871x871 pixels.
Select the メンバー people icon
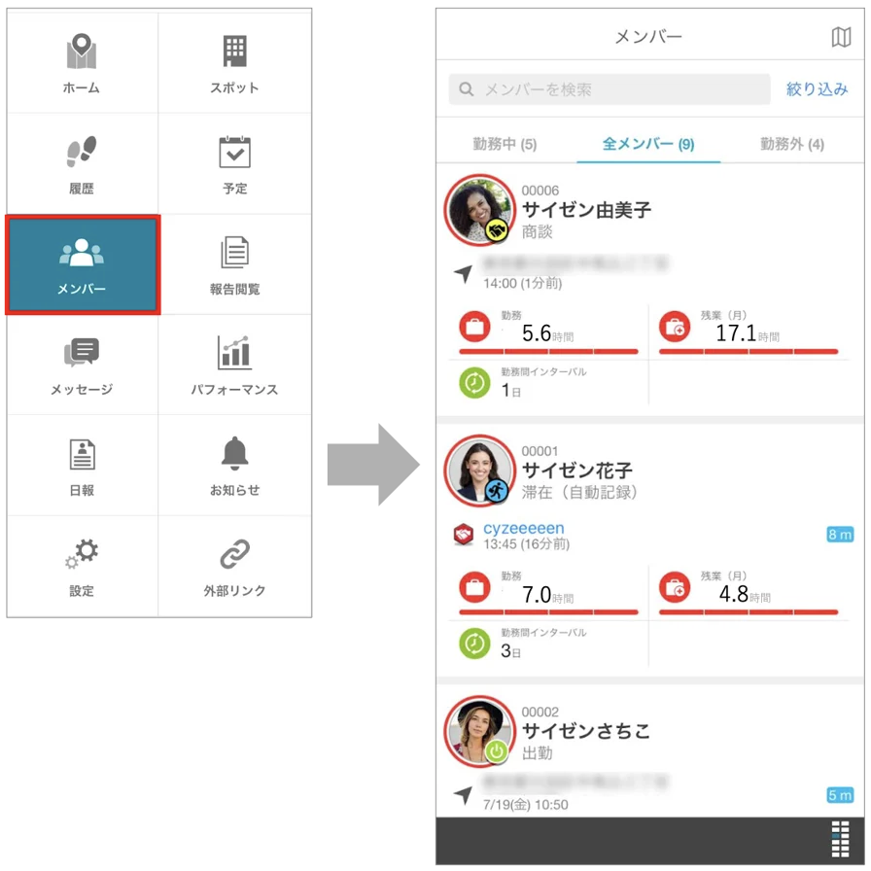(82, 252)
